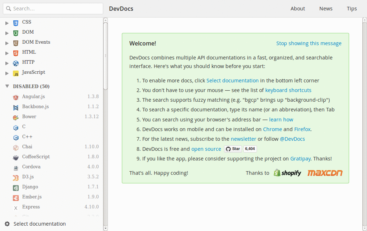Select the Angular.js doc row label
This screenshot has width=367, height=231.
pyautogui.click(x=33, y=97)
